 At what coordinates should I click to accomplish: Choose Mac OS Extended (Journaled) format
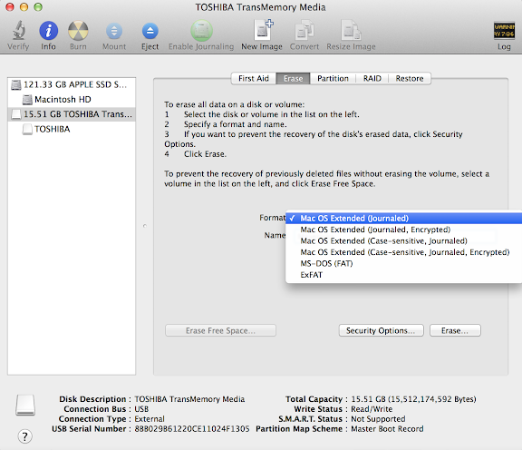coord(404,219)
